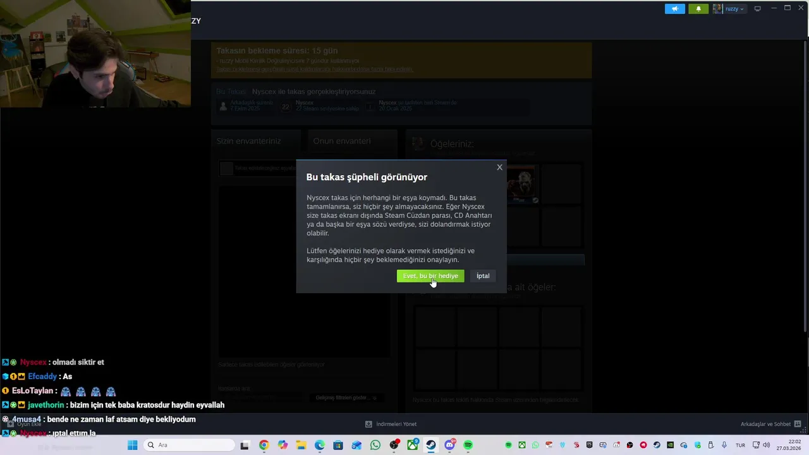This screenshot has height=455, width=809.
Task: Switch TUR keyboard language indicator
Action: [741, 445]
